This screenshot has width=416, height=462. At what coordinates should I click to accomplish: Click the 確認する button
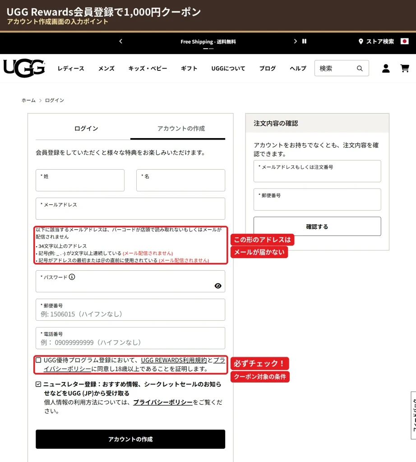317,226
